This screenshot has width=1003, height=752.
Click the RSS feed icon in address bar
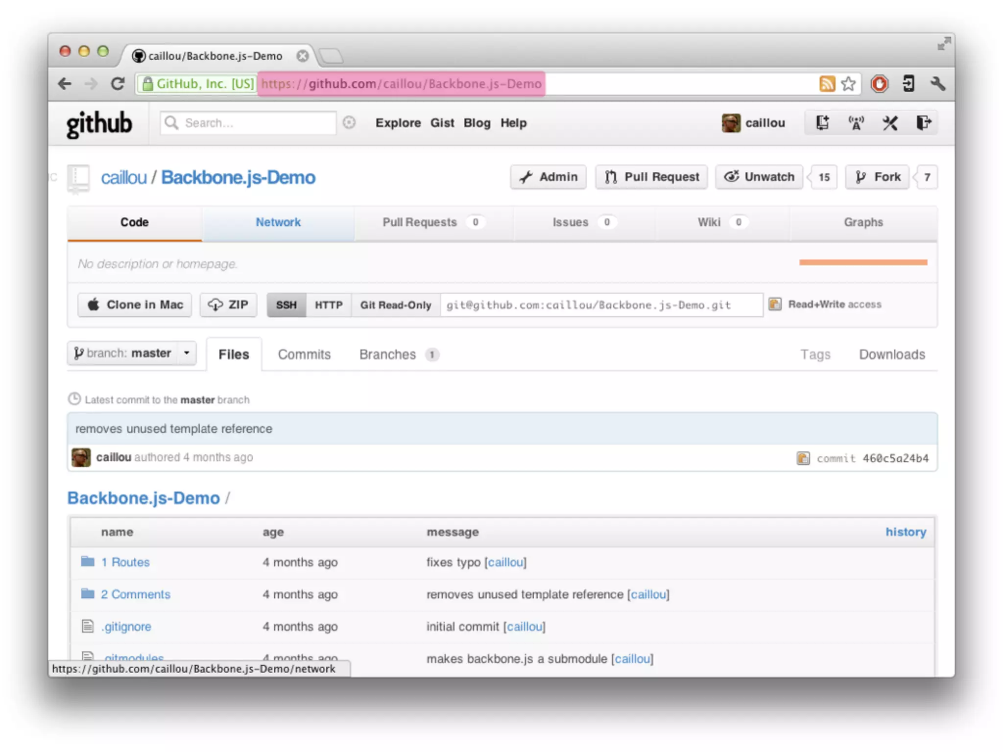827,84
